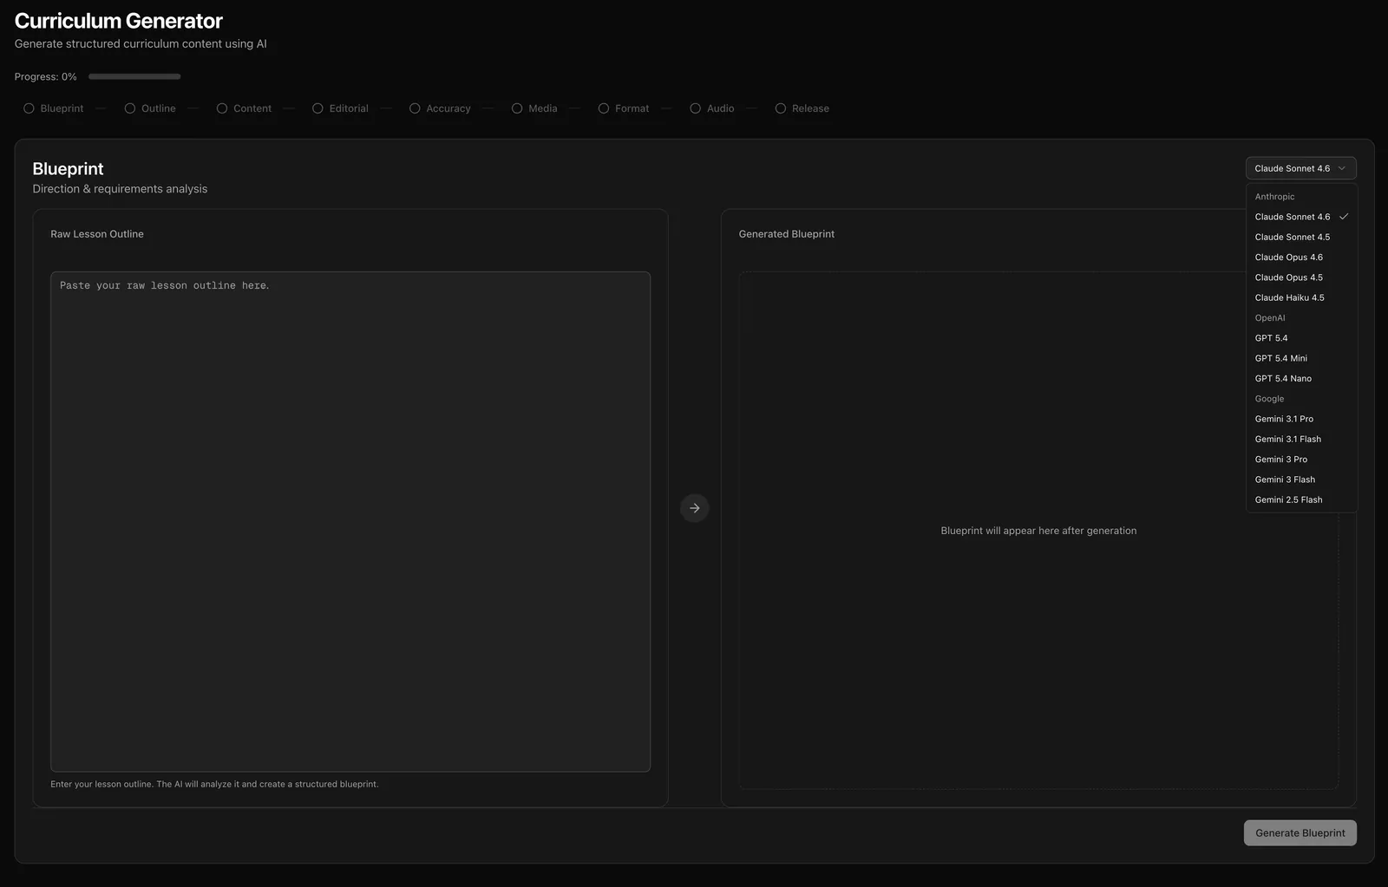Click the checkmark beside Claude Sonnet 4.6
Image resolution: width=1388 pixels, height=887 pixels.
pyautogui.click(x=1344, y=217)
